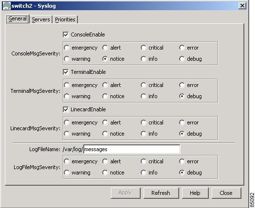Open the Servers tab

[41, 19]
